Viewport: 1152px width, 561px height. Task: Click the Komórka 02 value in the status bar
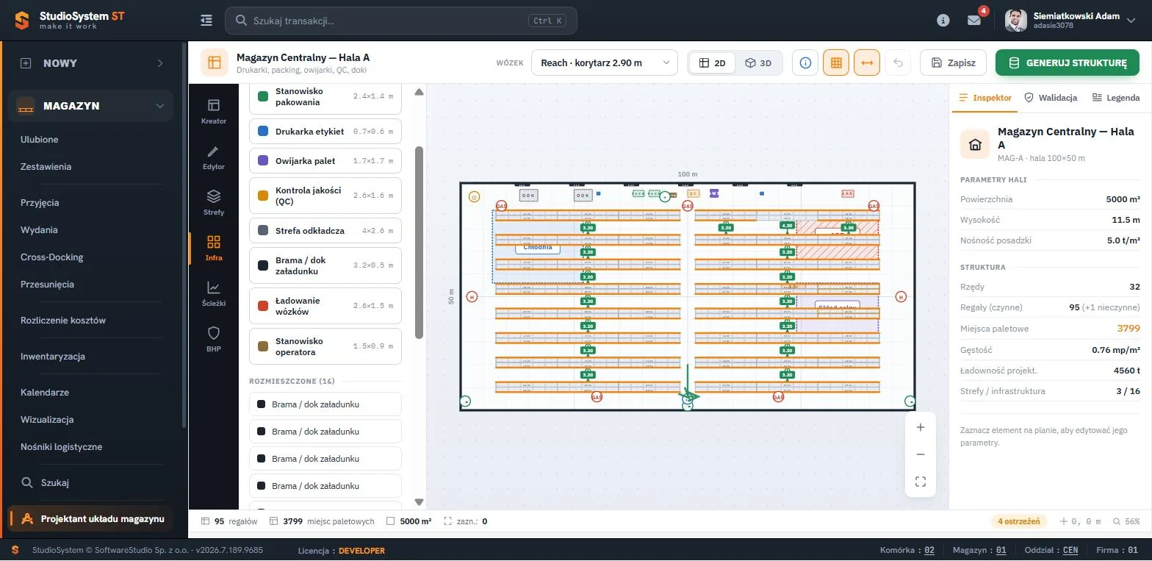coord(929,550)
